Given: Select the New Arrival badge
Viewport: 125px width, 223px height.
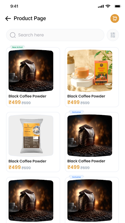Looking at the screenshot, I should pos(17,47).
